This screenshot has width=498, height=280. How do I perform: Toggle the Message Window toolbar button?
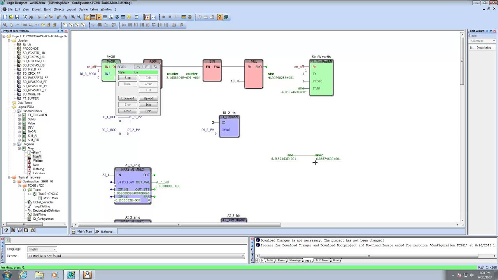pyautogui.click(x=93, y=17)
